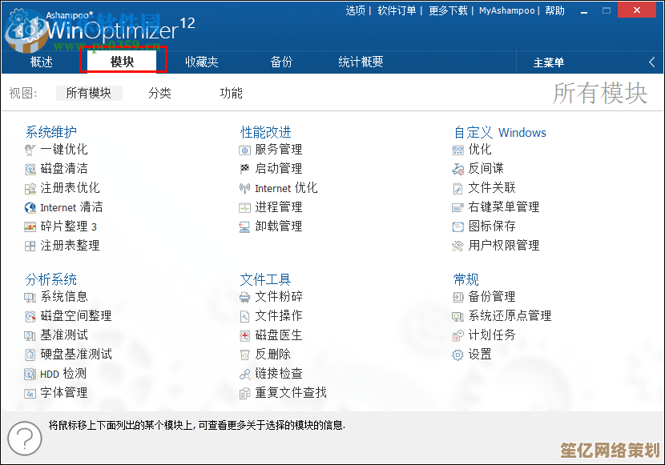Click the 一键优化 module icon
Image resolution: width=665 pixels, height=465 pixels.
(30, 150)
